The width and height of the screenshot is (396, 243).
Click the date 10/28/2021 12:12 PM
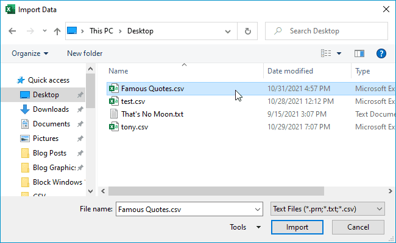(x=300, y=101)
